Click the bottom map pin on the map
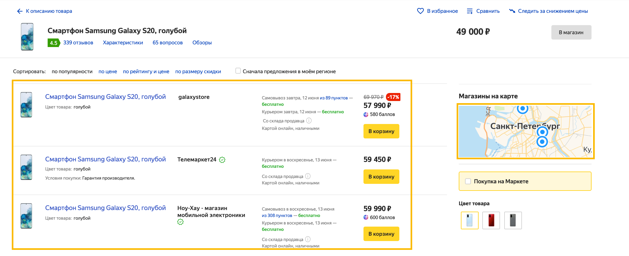This screenshot has width=629, height=256. (x=542, y=142)
